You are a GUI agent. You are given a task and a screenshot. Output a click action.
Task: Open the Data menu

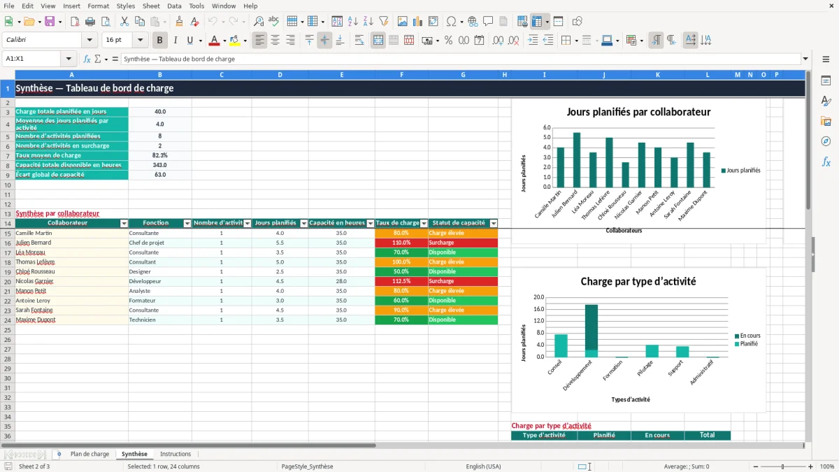(x=174, y=6)
